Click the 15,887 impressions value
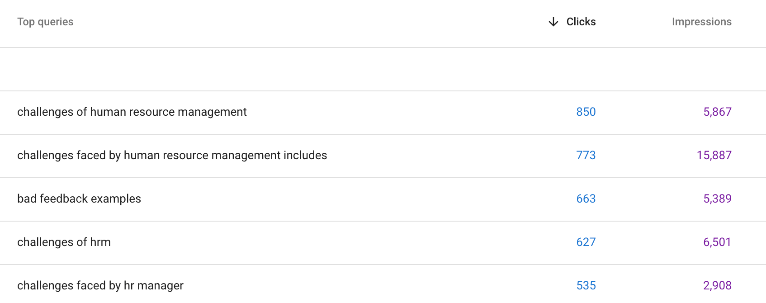 714,155
